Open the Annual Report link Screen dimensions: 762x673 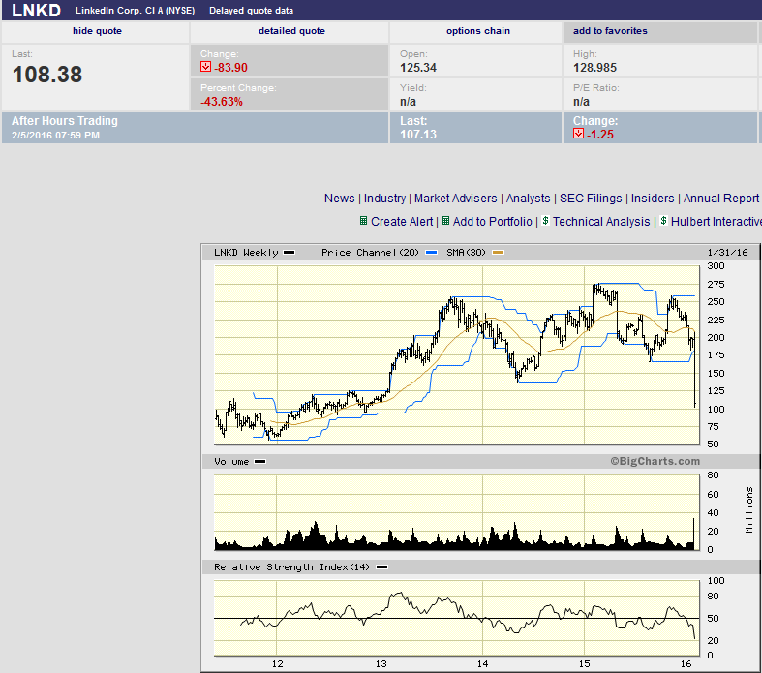click(721, 199)
